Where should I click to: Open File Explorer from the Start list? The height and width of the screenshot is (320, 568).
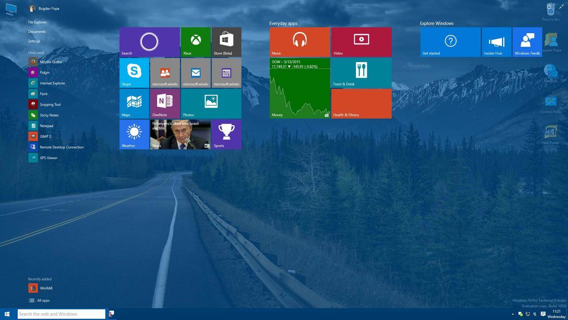click(37, 22)
